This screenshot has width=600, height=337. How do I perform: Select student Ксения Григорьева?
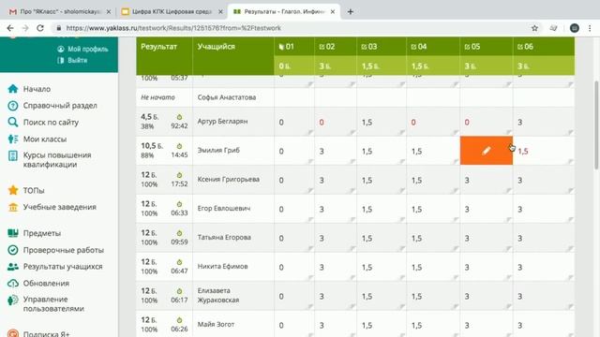(x=229, y=179)
